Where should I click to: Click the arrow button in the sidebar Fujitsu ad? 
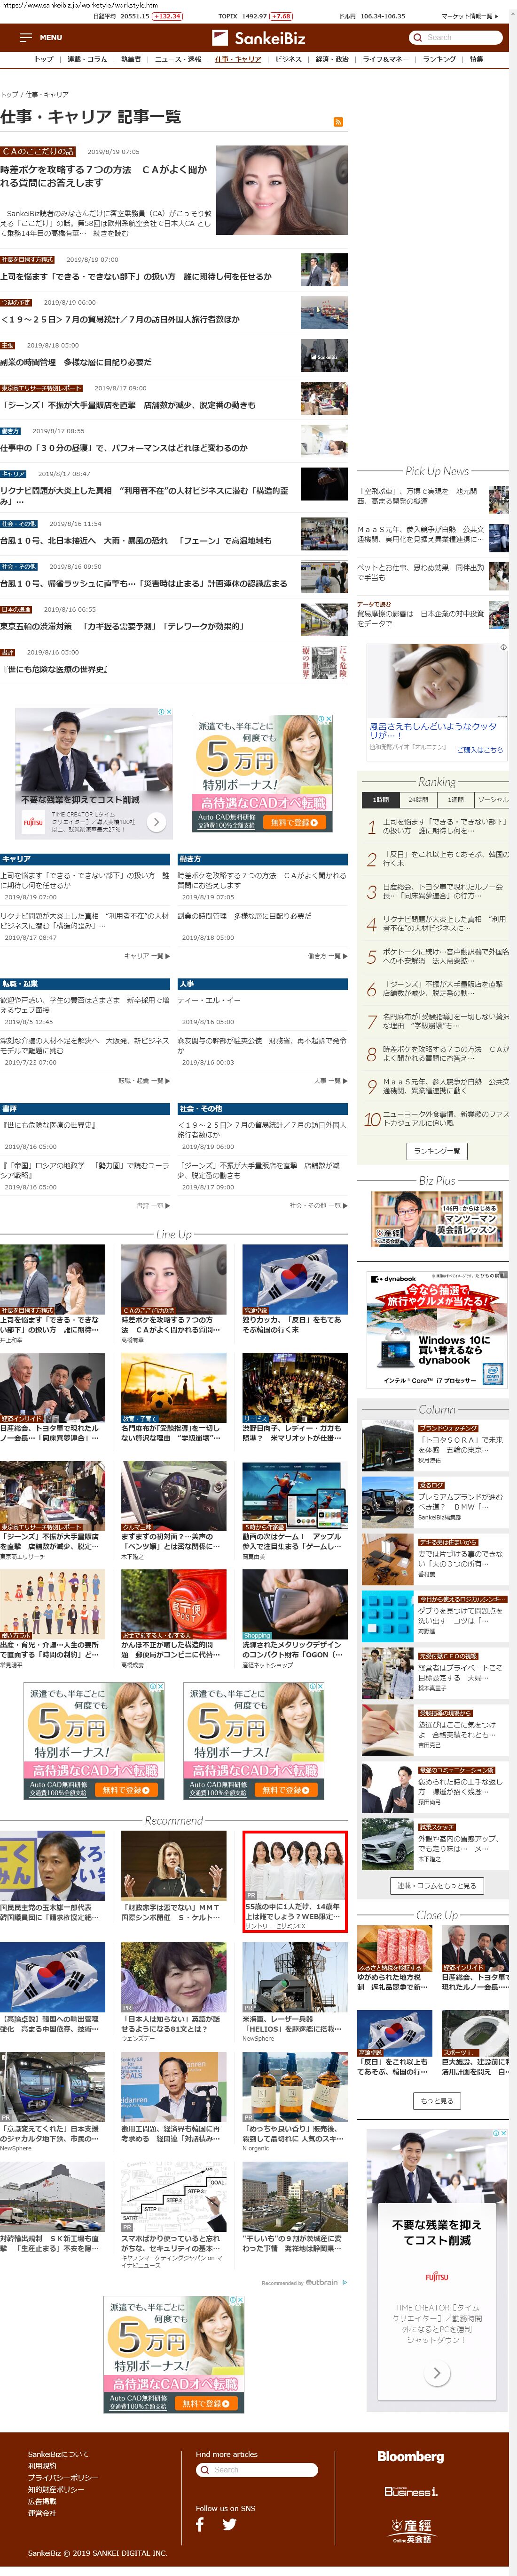(436, 2372)
